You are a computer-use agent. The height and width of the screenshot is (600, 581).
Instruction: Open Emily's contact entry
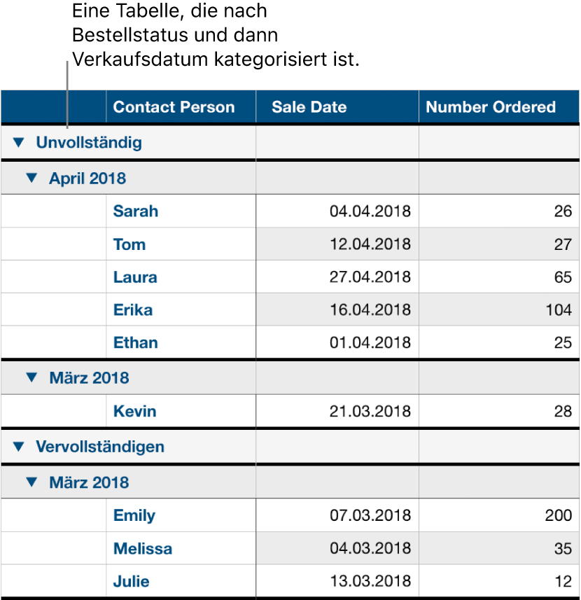coord(134,515)
